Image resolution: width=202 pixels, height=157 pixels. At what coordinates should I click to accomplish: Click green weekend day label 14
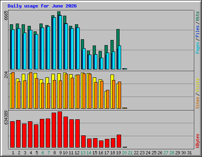(x=89, y=153)
